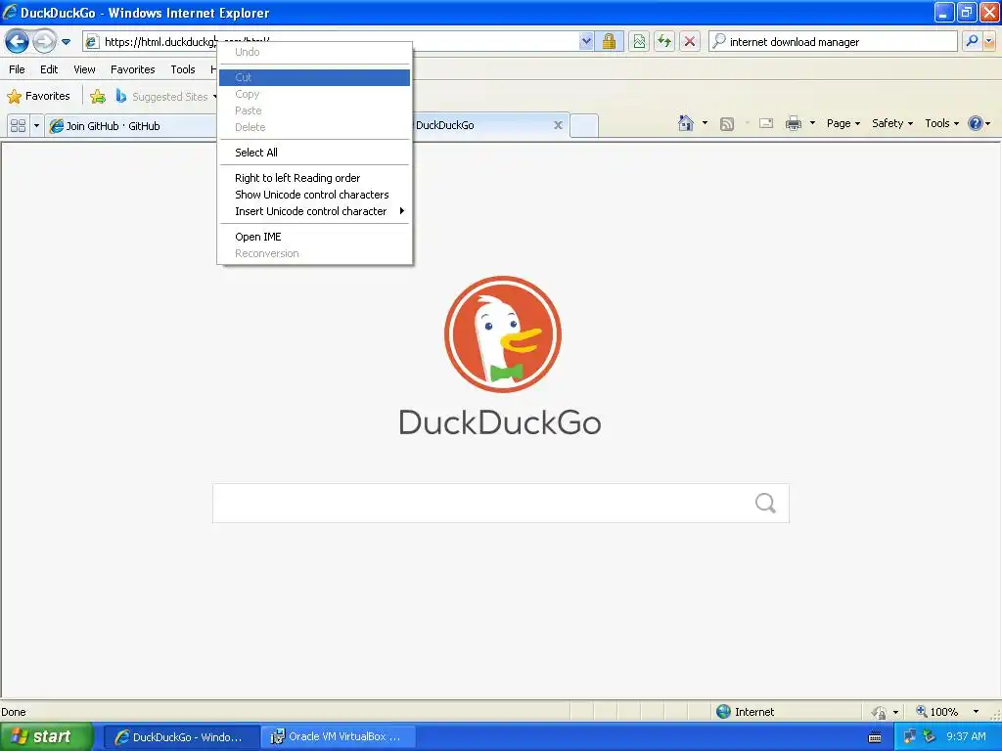Choose Open IME in context menu
Viewport: 1002px width, 751px height.
[314, 237]
